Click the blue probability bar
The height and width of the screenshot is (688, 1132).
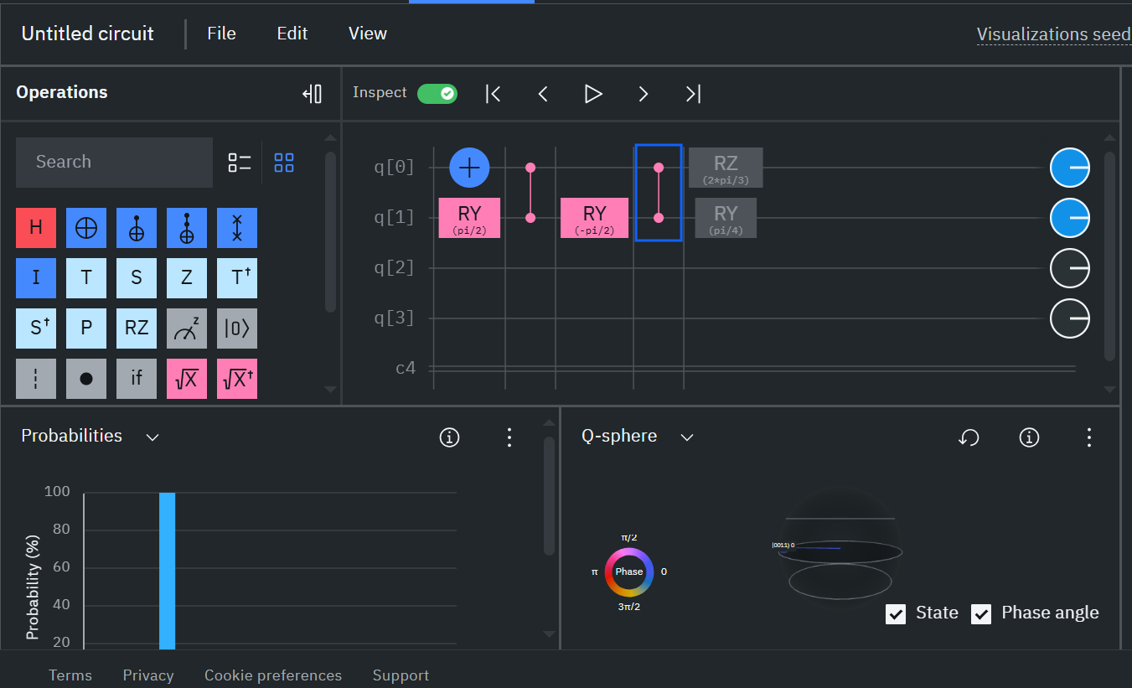click(168, 571)
